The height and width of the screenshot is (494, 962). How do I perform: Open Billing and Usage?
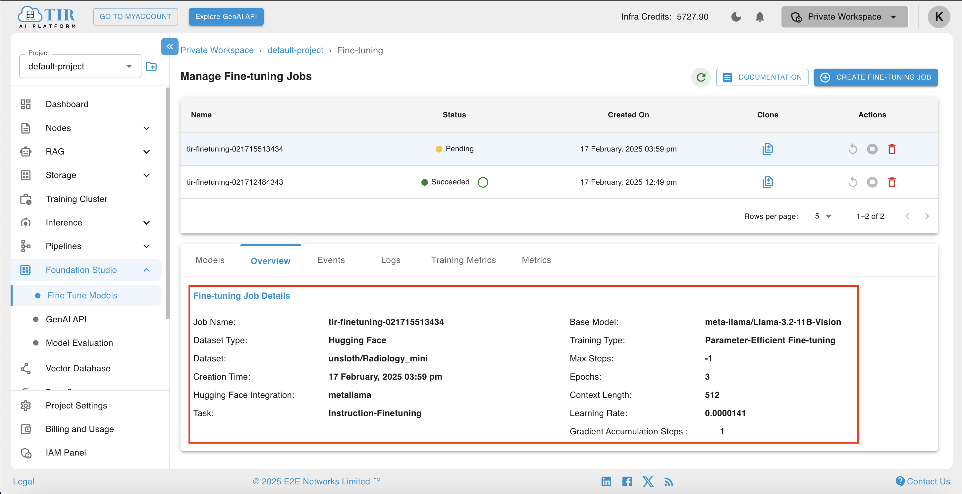click(x=86, y=429)
